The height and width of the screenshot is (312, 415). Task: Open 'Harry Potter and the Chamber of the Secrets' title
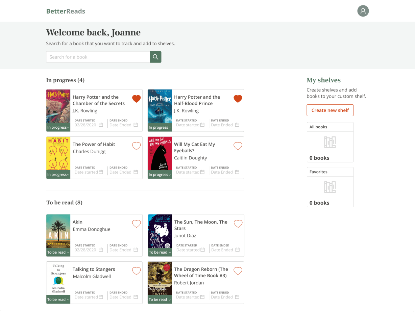[x=99, y=100]
